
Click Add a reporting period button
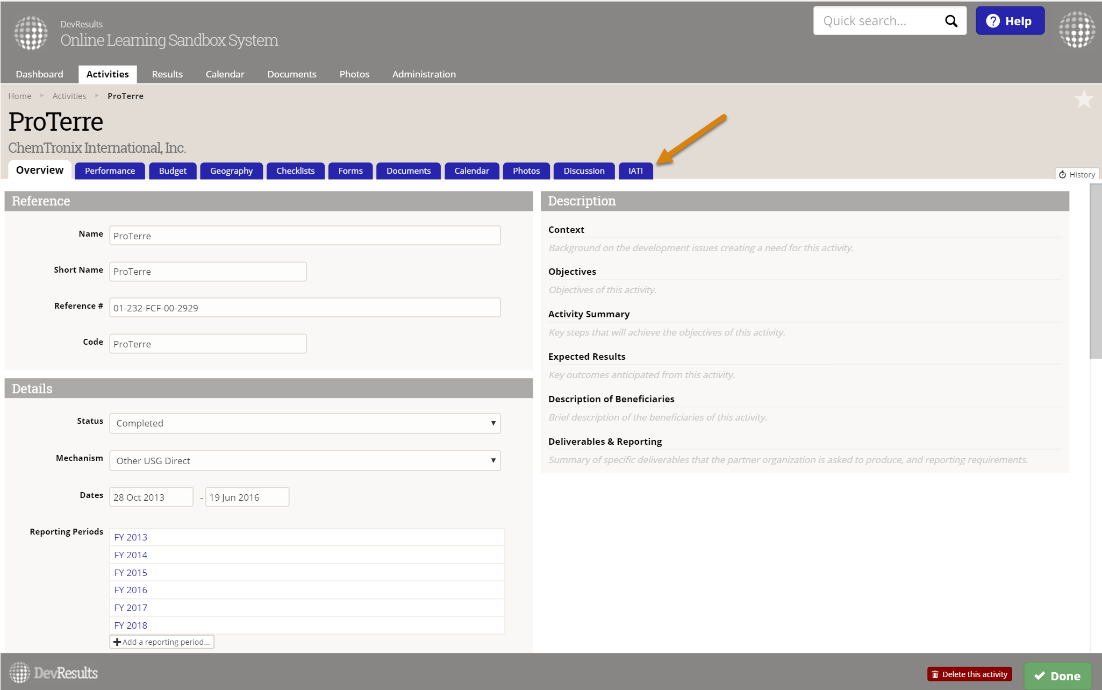pyautogui.click(x=162, y=642)
